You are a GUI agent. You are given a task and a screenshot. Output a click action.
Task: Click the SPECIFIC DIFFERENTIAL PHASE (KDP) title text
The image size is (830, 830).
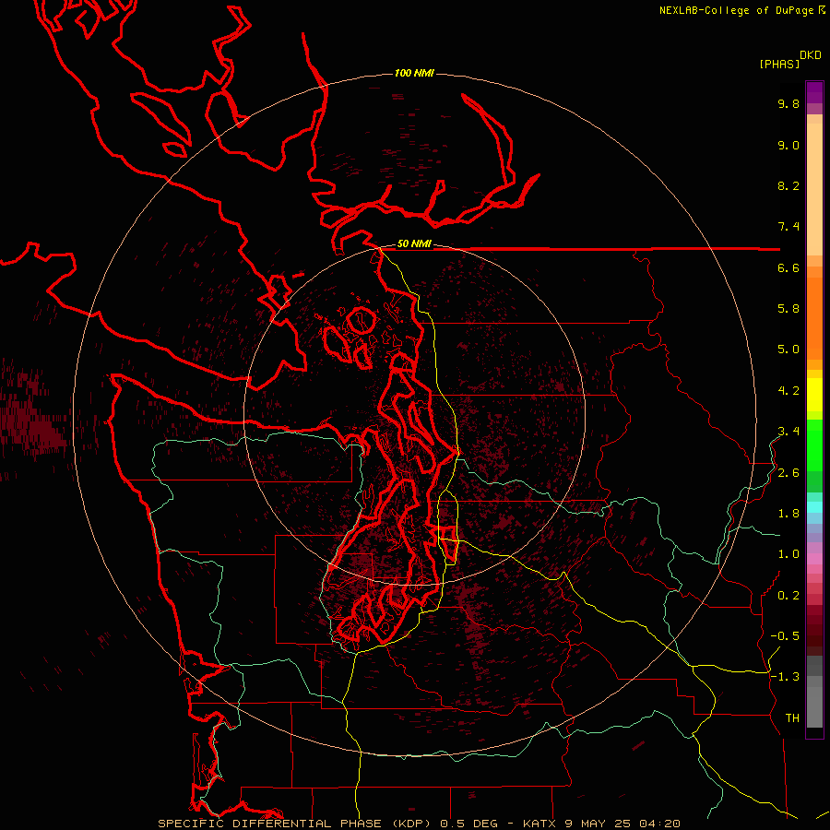point(292,824)
